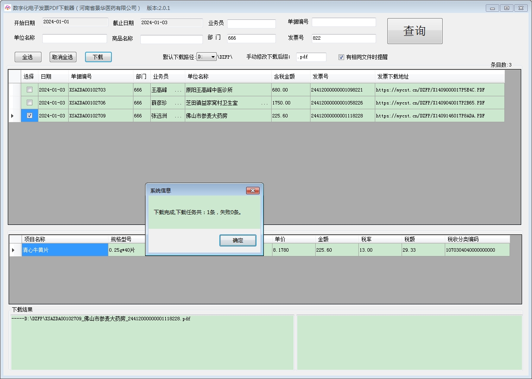
Task: Click the 下载 (Download) button
Action: (98, 57)
